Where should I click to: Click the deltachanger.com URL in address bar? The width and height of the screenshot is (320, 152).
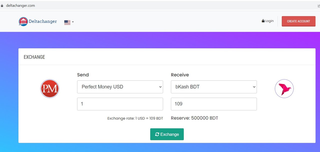pos(20,5)
